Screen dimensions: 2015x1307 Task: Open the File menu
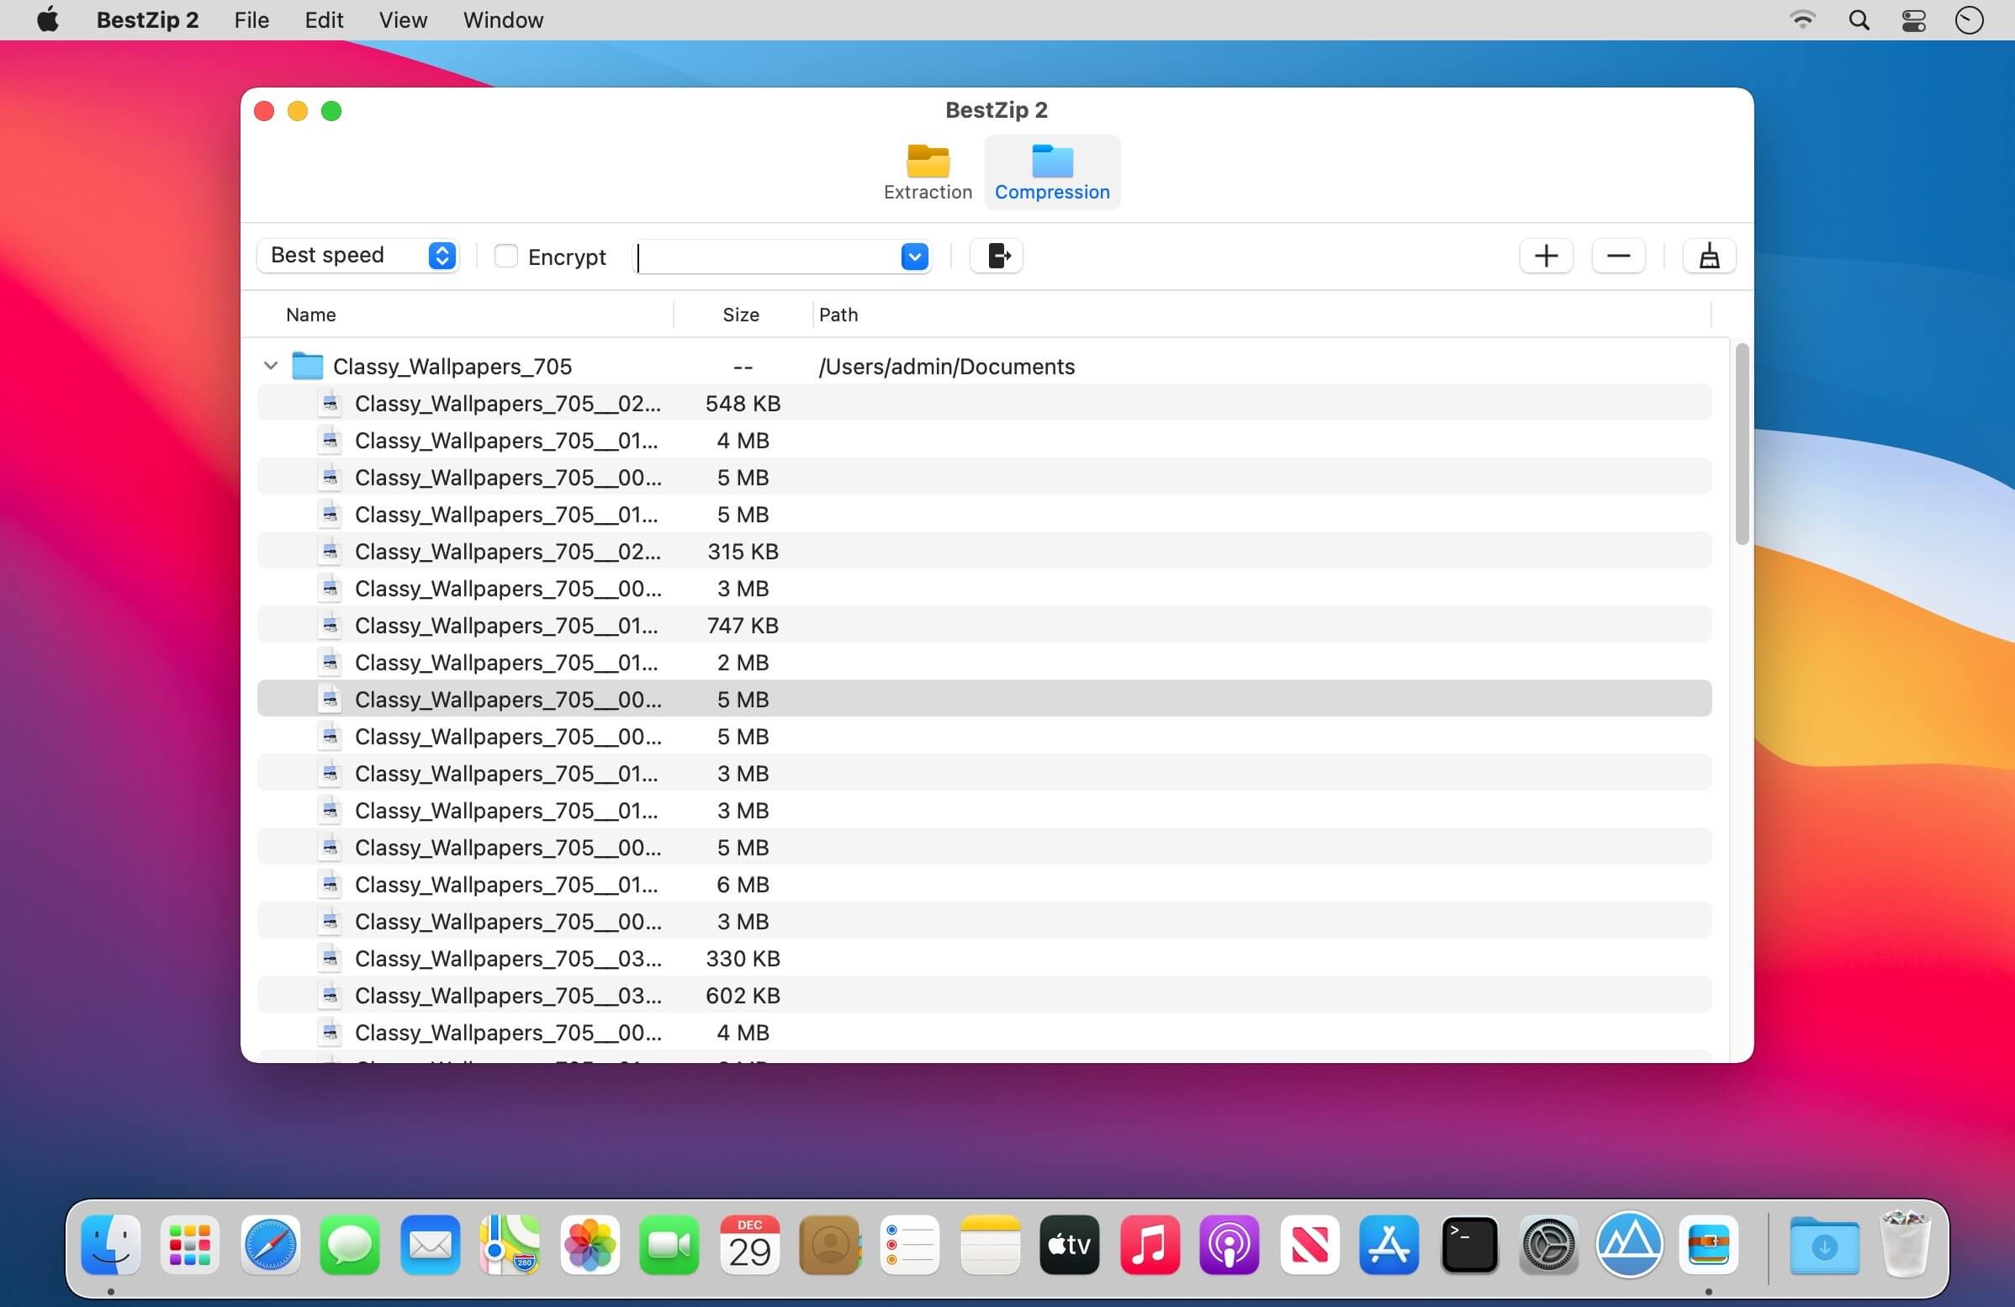[251, 20]
